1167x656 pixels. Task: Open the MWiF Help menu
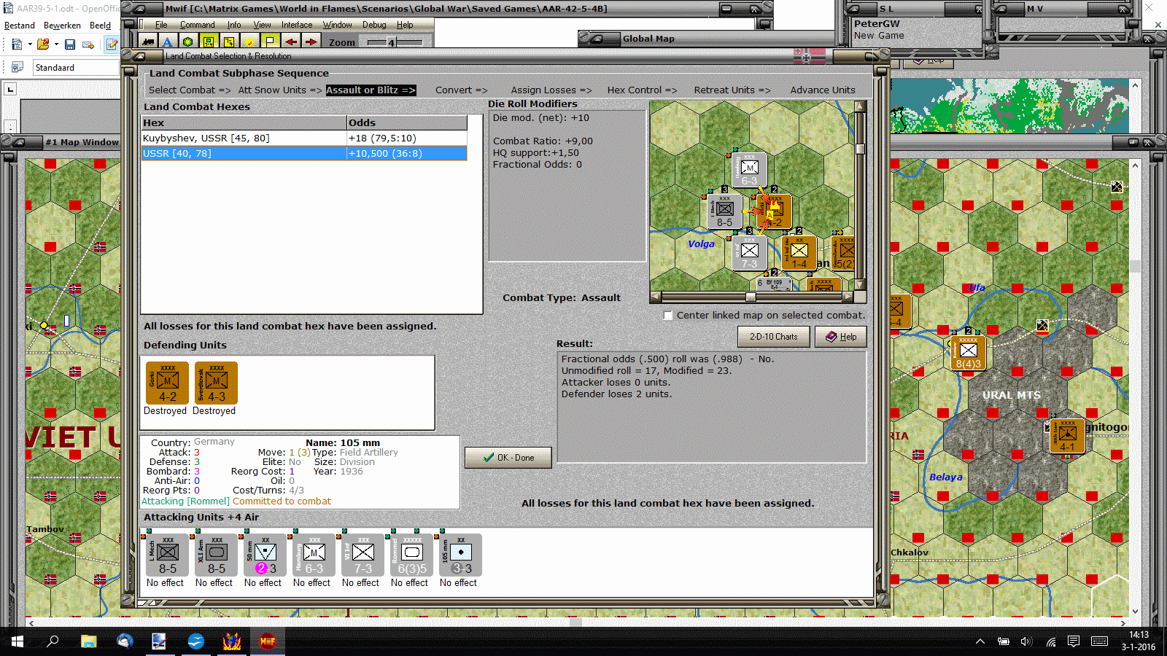pos(405,25)
